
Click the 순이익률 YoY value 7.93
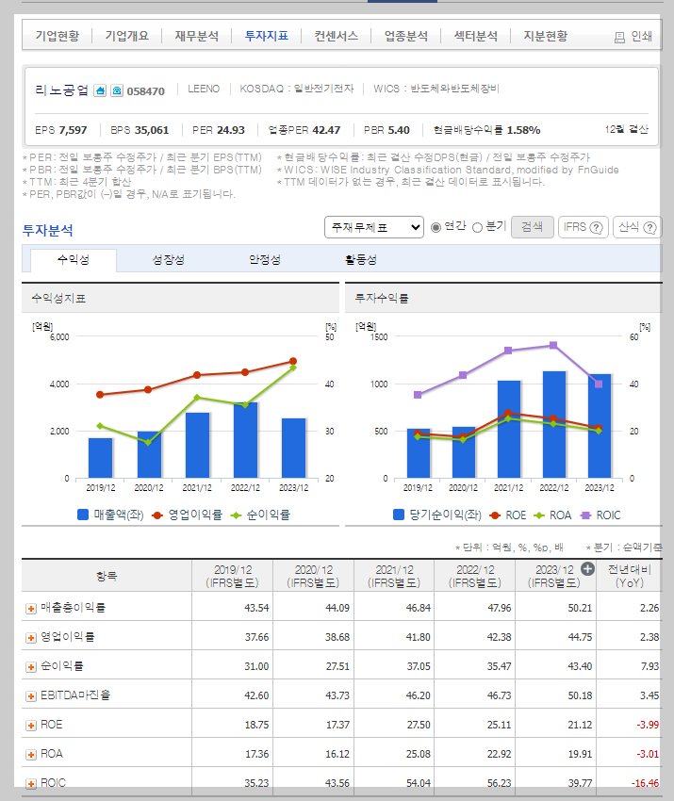click(x=649, y=666)
